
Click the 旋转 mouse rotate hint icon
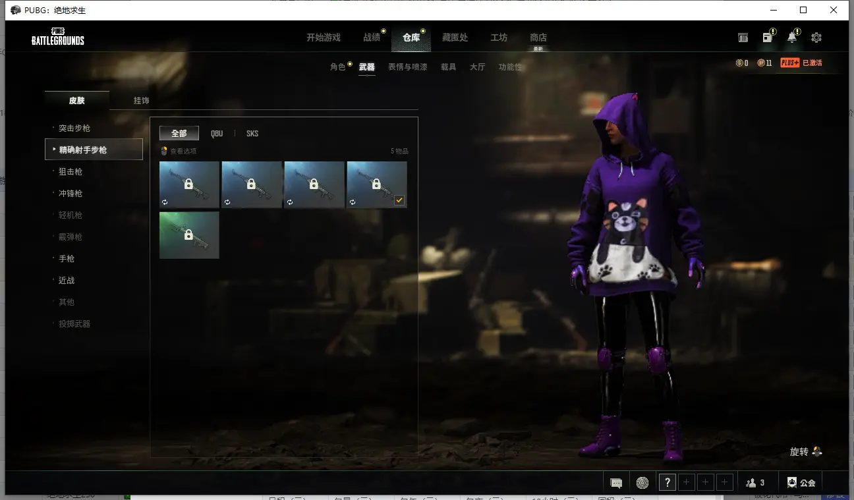click(817, 452)
